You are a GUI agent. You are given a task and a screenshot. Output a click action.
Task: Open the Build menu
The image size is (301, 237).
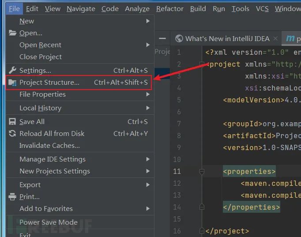pyautogui.click(x=198, y=9)
